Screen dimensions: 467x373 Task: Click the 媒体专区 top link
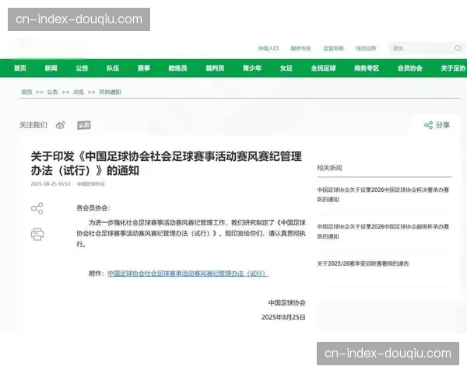[300, 48]
